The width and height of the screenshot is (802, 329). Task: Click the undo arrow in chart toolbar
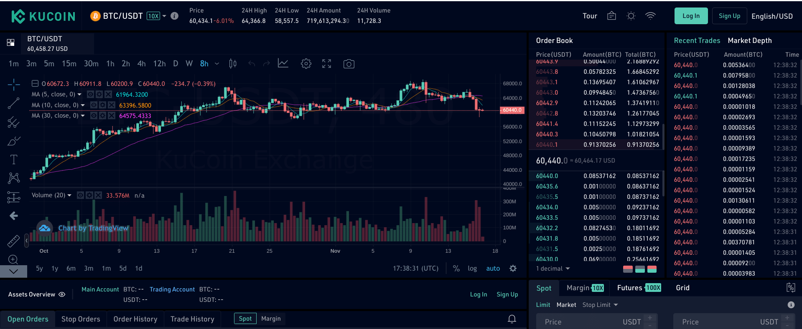(252, 64)
